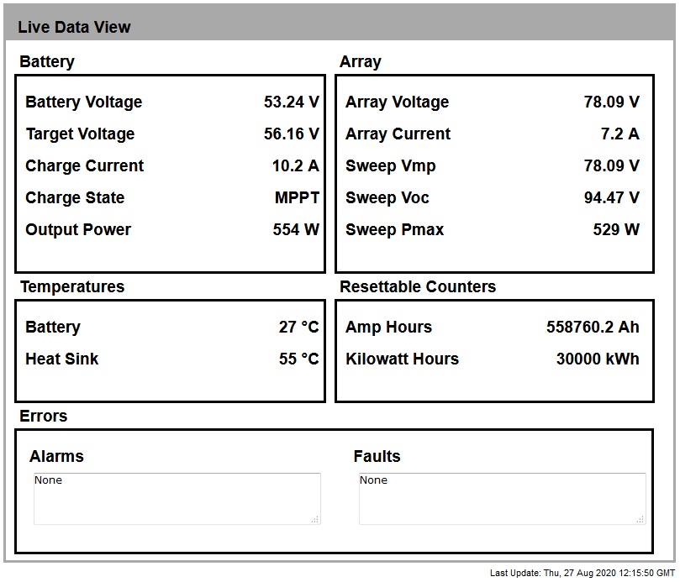Click the Sweep Voc value 94.47 V
The width and height of the screenshot is (680, 582).
coord(611,198)
